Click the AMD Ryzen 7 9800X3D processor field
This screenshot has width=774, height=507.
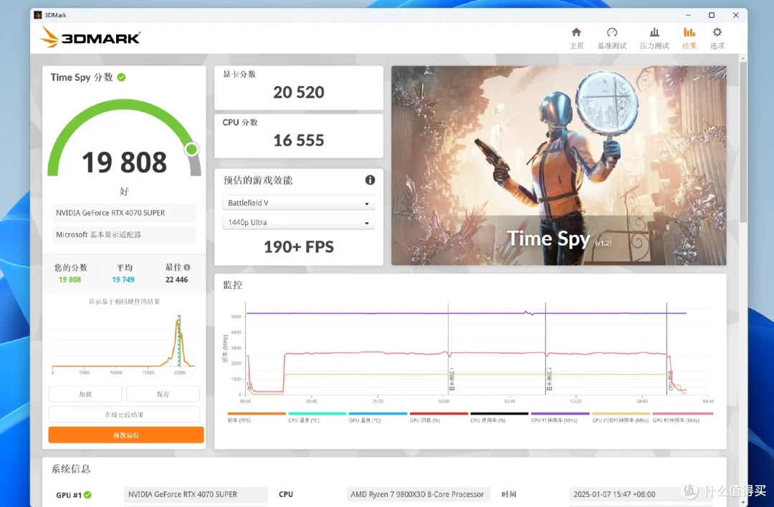(418, 494)
